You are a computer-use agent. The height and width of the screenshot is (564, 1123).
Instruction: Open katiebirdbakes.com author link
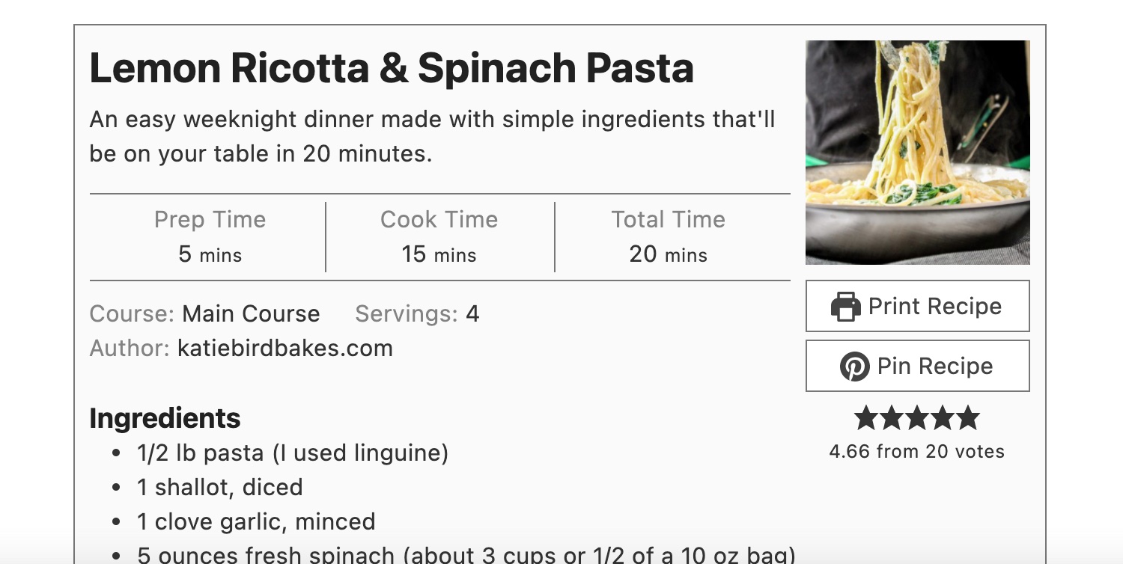tap(285, 348)
